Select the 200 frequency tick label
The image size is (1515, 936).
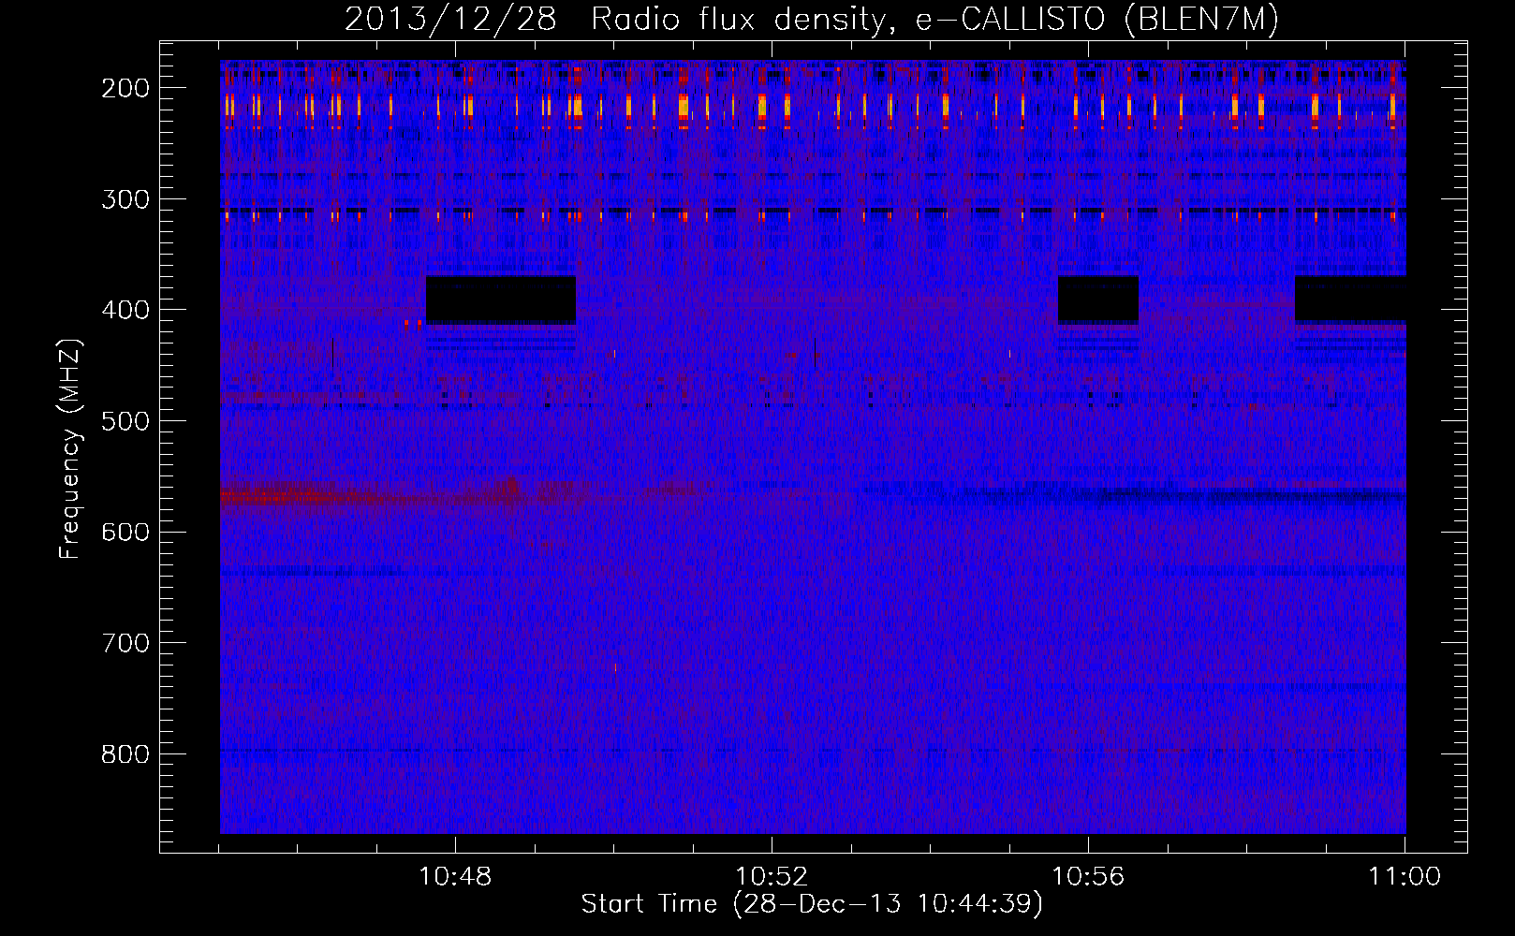[x=125, y=88]
